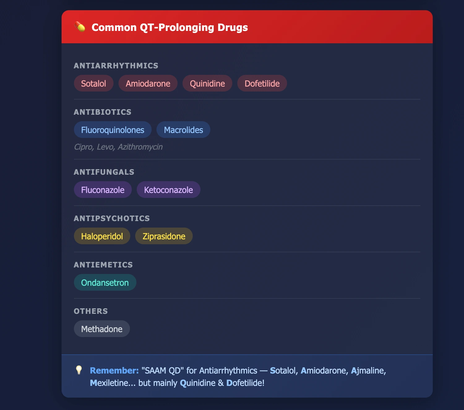Click the Antibiotics section heading

click(x=102, y=112)
